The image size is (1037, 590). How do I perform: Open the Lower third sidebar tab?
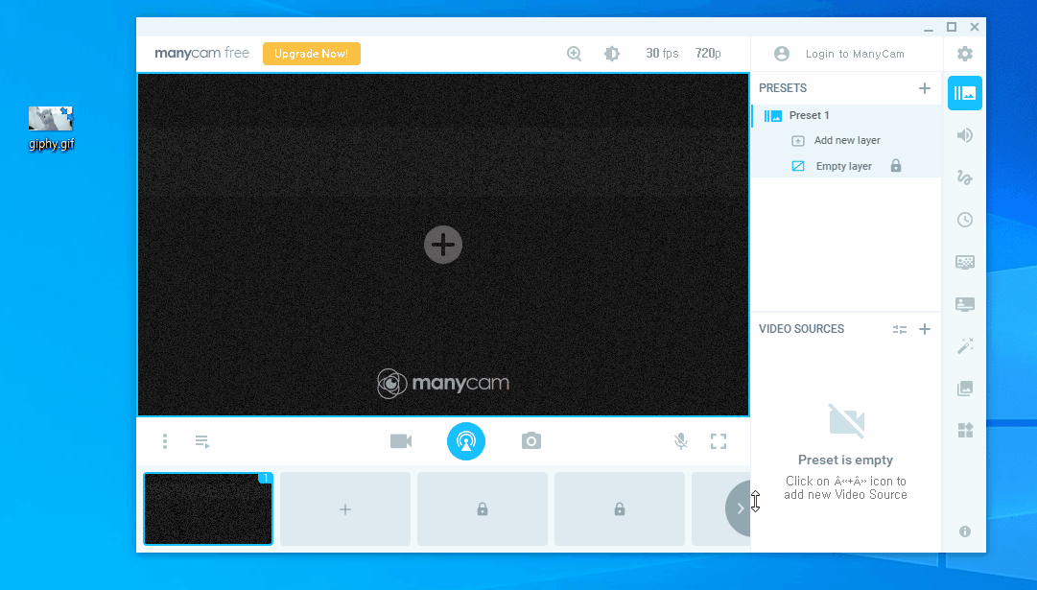(965, 304)
